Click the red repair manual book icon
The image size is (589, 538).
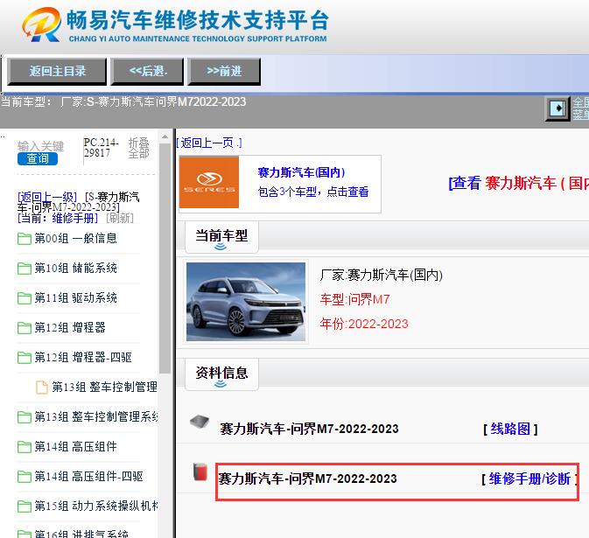[200, 472]
